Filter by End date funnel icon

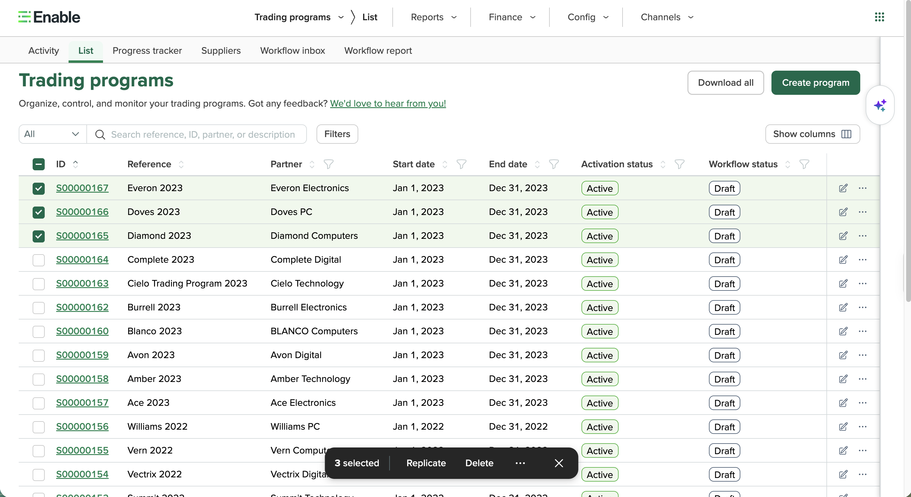[x=554, y=164]
